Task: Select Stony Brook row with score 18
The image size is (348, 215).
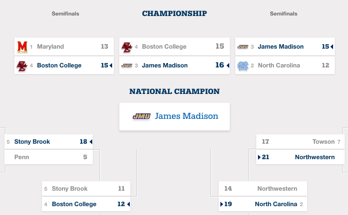Action: tap(49, 141)
